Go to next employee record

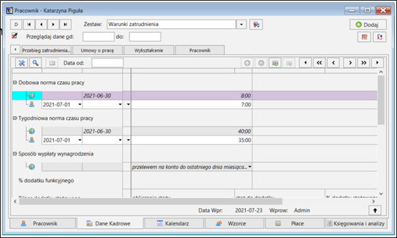point(53,24)
